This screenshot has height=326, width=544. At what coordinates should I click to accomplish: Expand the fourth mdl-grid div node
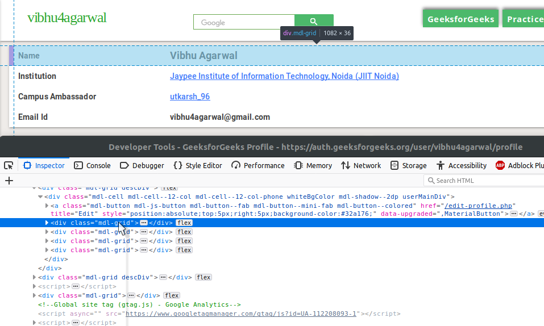tap(47, 250)
